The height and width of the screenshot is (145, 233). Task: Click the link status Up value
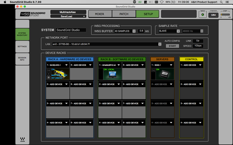198,41
